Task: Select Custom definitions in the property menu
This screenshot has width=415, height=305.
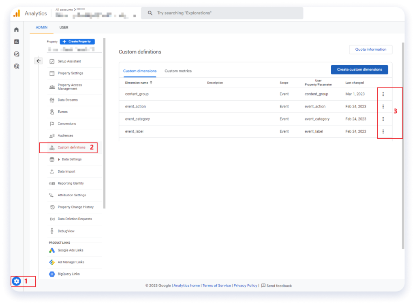Action: [x=71, y=147]
